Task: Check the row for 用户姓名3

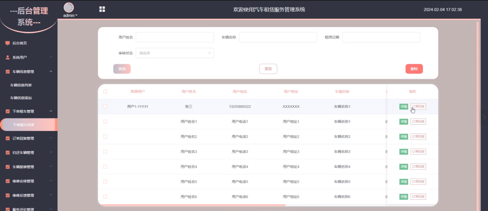Action: [x=105, y=151]
